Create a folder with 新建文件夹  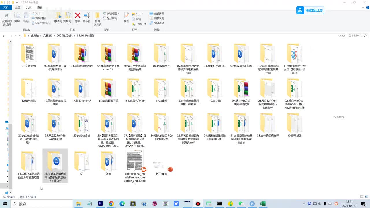(x=98, y=19)
